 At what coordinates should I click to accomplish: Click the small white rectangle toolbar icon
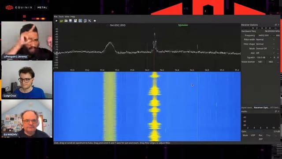pos(95,21)
